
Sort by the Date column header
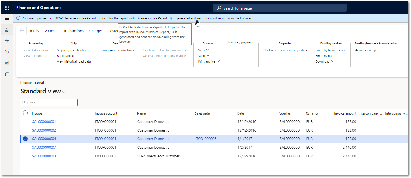click(240, 113)
